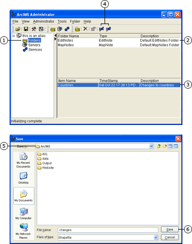Image resolution: width=192 pixels, height=244 pixels.
Task: Click the blue linked-nodes Services toolbar icon
Action: [x=67, y=29]
